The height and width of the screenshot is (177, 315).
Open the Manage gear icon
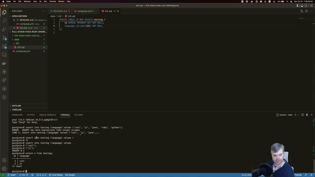[4, 169]
